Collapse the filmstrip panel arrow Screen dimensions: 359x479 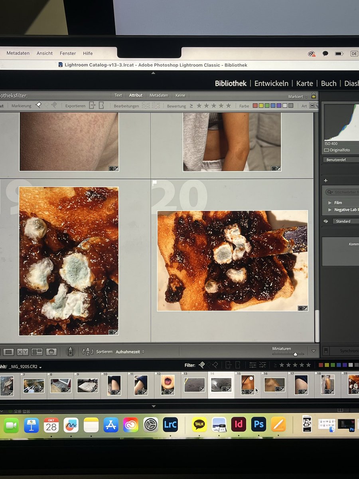(153, 406)
